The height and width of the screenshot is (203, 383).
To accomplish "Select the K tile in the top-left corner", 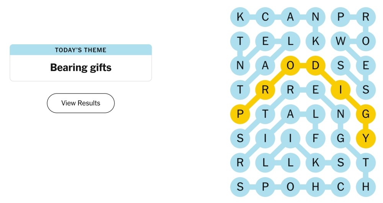I will [240, 17].
